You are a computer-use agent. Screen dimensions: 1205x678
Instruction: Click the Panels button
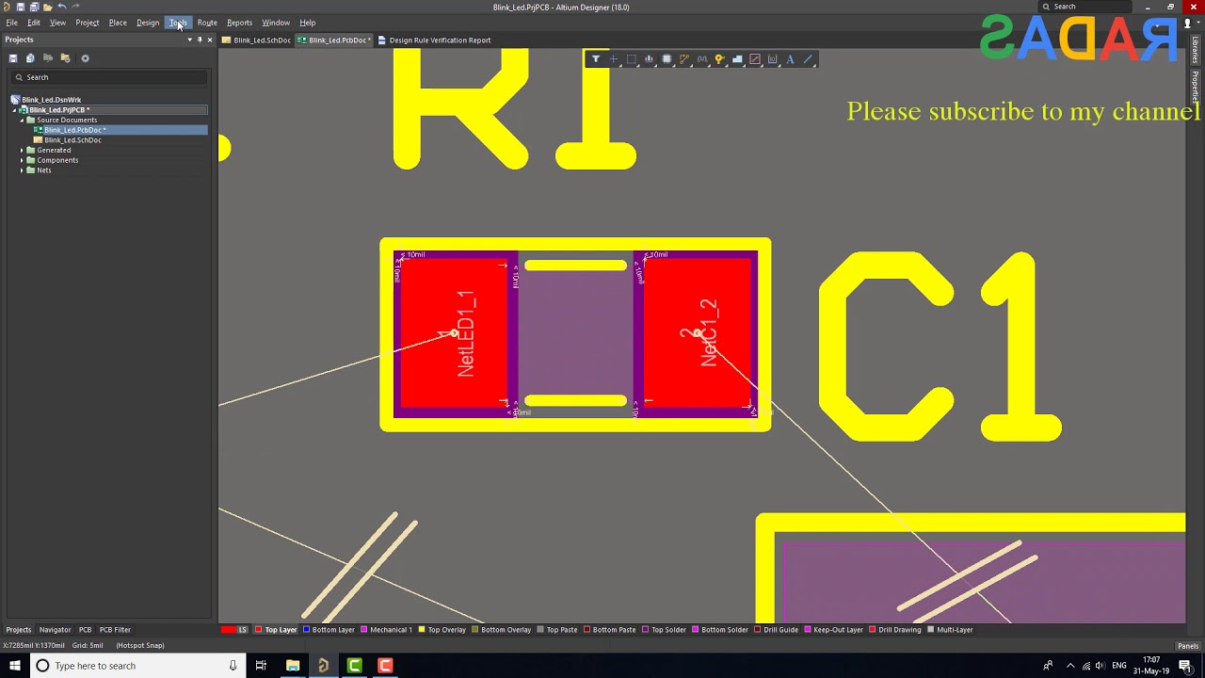pyautogui.click(x=1188, y=646)
